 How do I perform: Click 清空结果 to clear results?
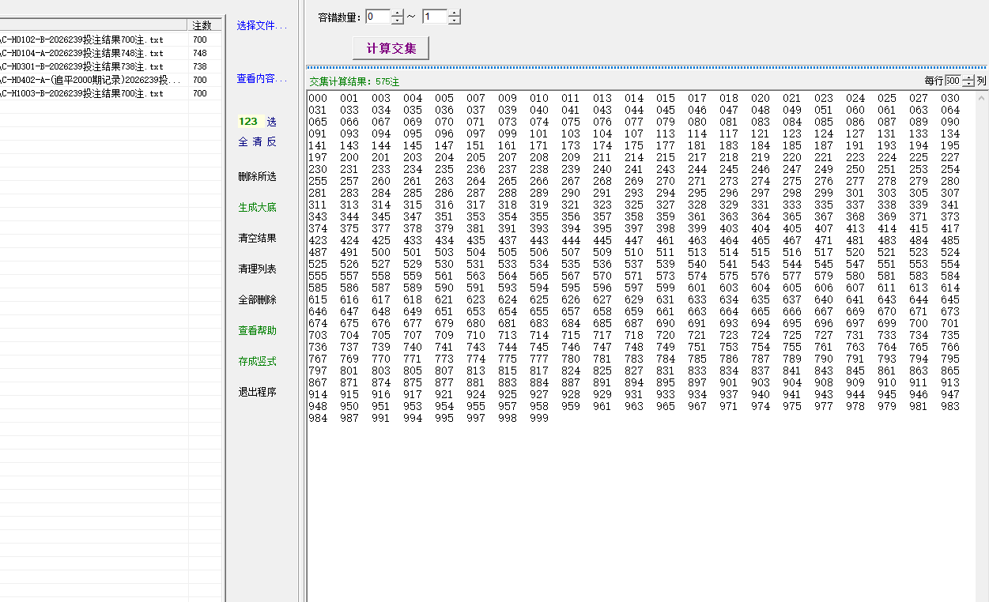click(258, 238)
